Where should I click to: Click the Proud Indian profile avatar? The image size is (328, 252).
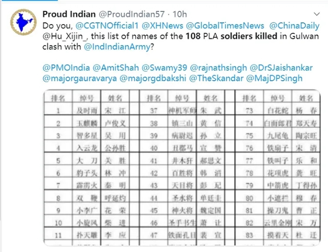24,22
